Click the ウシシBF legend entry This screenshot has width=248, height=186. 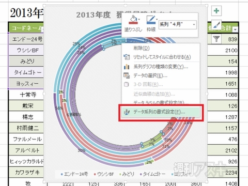coord(104,174)
